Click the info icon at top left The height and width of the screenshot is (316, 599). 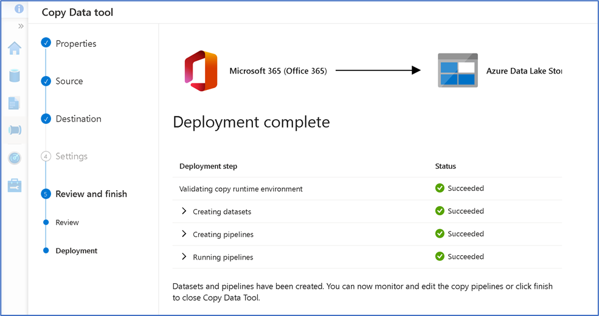click(x=19, y=9)
